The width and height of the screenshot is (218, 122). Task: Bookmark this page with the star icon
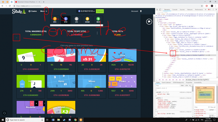pos(202,6)
